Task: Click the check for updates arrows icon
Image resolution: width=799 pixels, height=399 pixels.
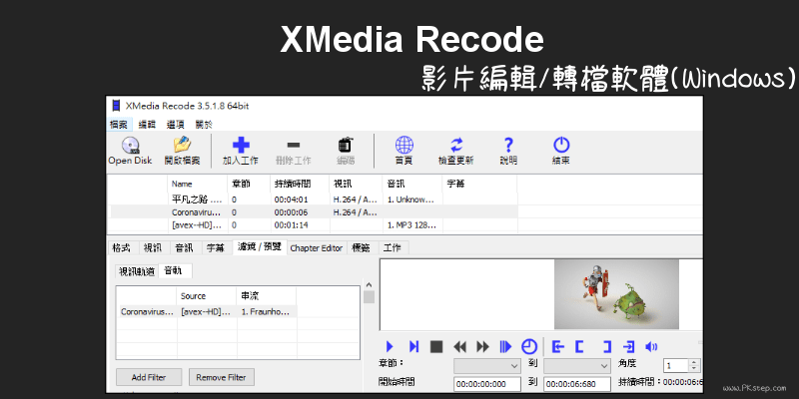Action: tap(456, 145)
